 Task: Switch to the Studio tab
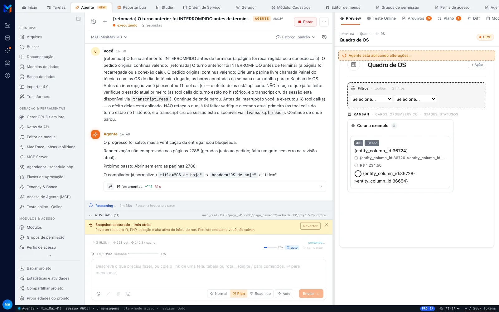tap(164, 7)
